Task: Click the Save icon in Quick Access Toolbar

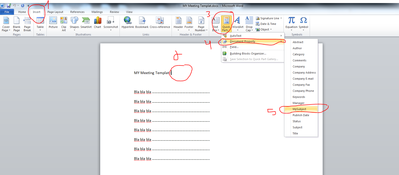Action: [x=9, y=6]
